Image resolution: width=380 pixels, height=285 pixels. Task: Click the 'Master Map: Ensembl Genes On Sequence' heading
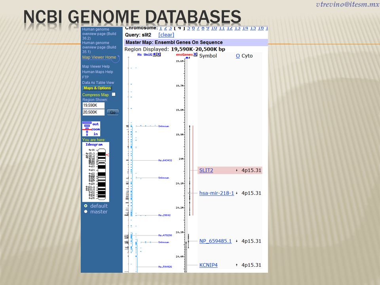pyautogui.click(x=174, y=42)
